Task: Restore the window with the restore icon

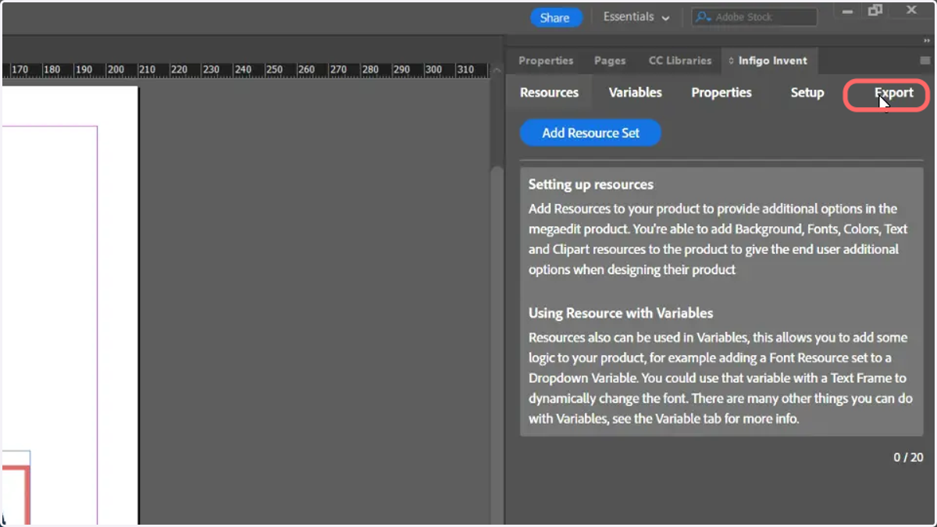Action: [x=875, y=10]
